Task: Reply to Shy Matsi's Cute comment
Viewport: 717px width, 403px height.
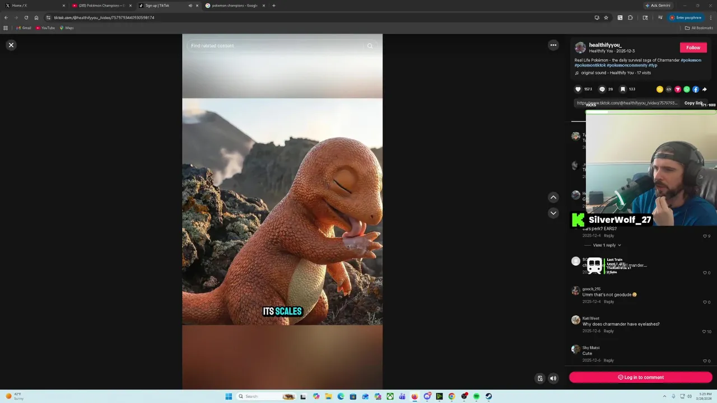Action: (x=609, y=360)
